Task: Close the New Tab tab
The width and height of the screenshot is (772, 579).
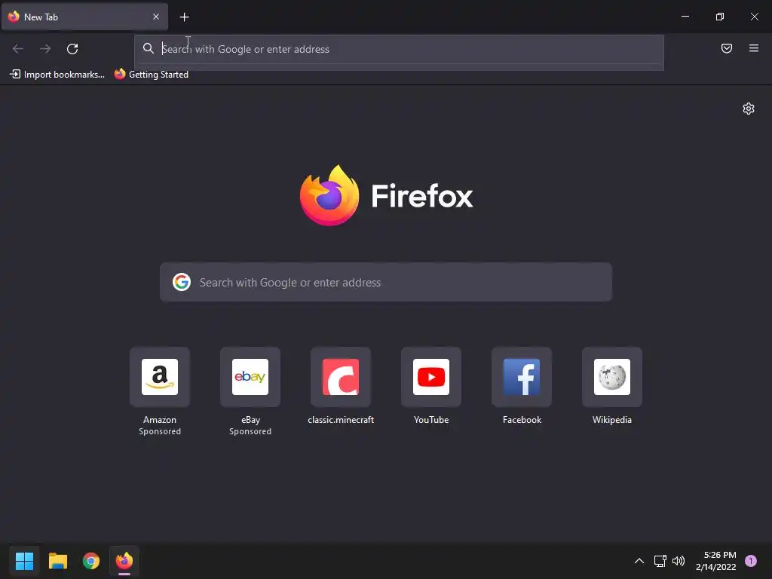Action: 156,17
